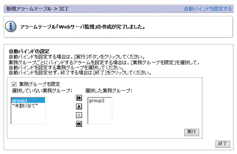Click the blue information icon

click(x=11, y=27)
